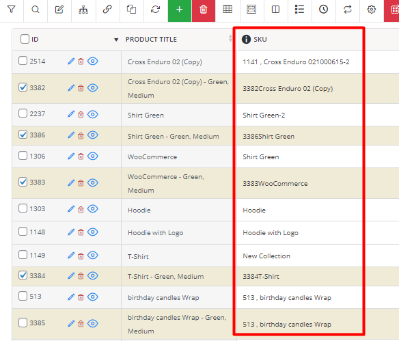Sort by Product Title column arrows
Viewport: 399px width, 341px height.
[x=230, y=38]
